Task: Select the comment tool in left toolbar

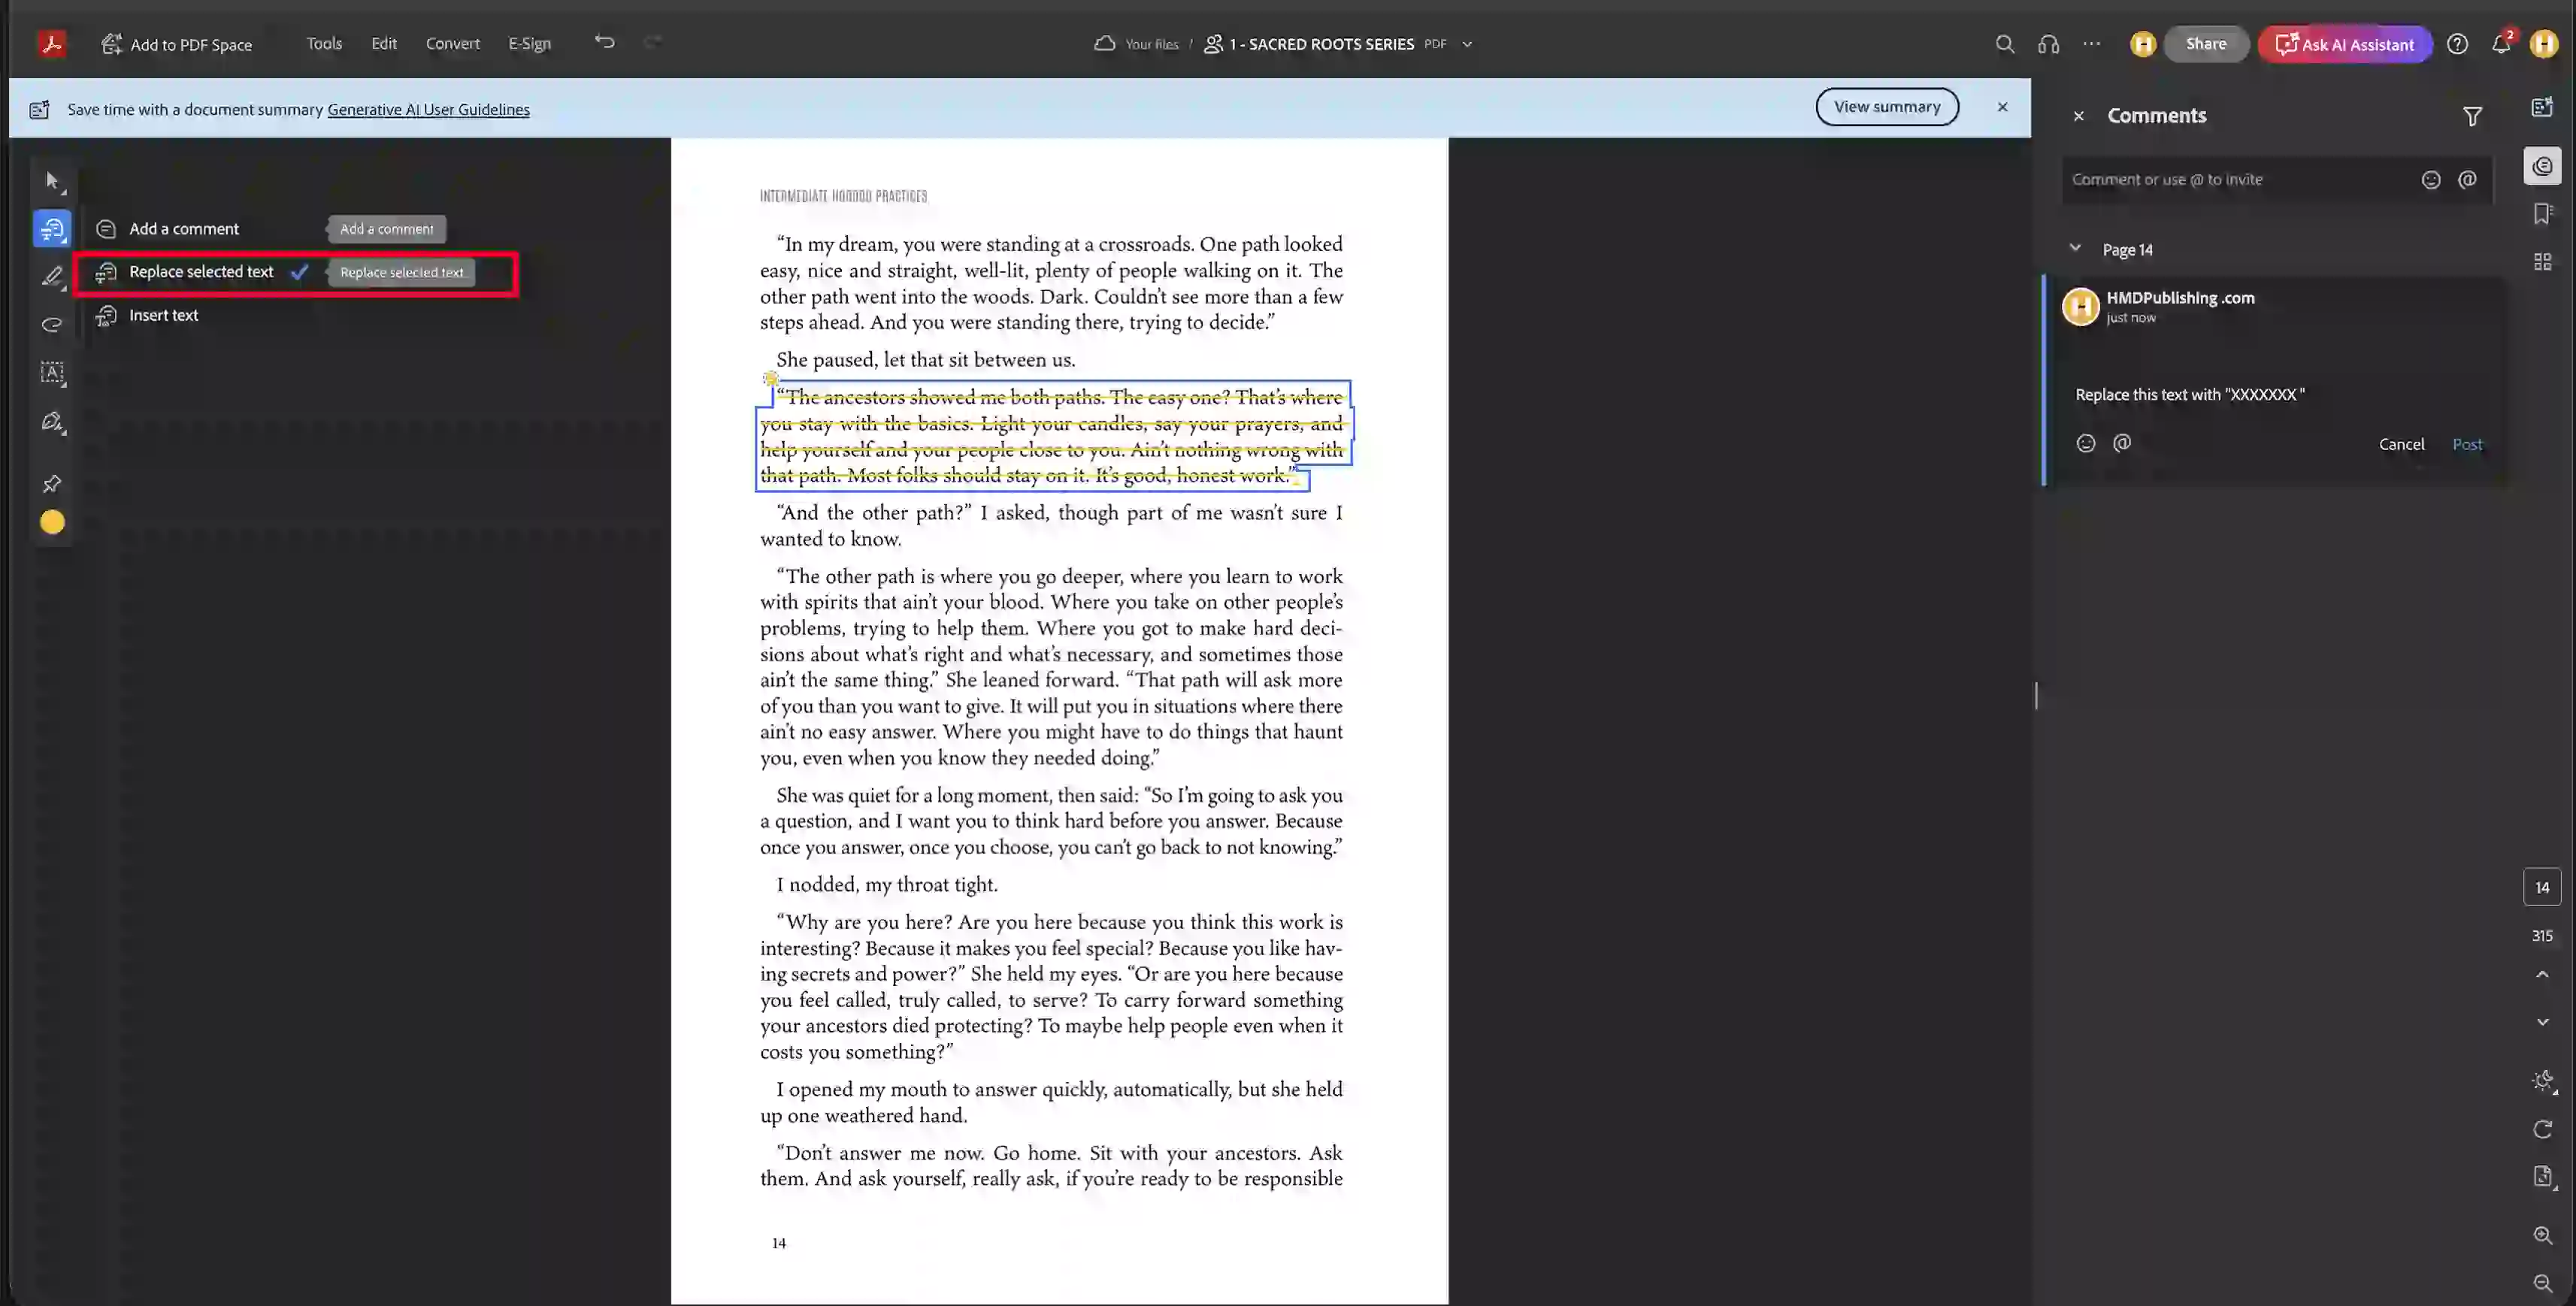Action: 52,229
